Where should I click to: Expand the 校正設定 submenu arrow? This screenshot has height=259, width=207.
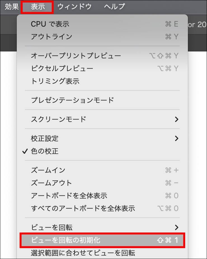pos(177,138)
